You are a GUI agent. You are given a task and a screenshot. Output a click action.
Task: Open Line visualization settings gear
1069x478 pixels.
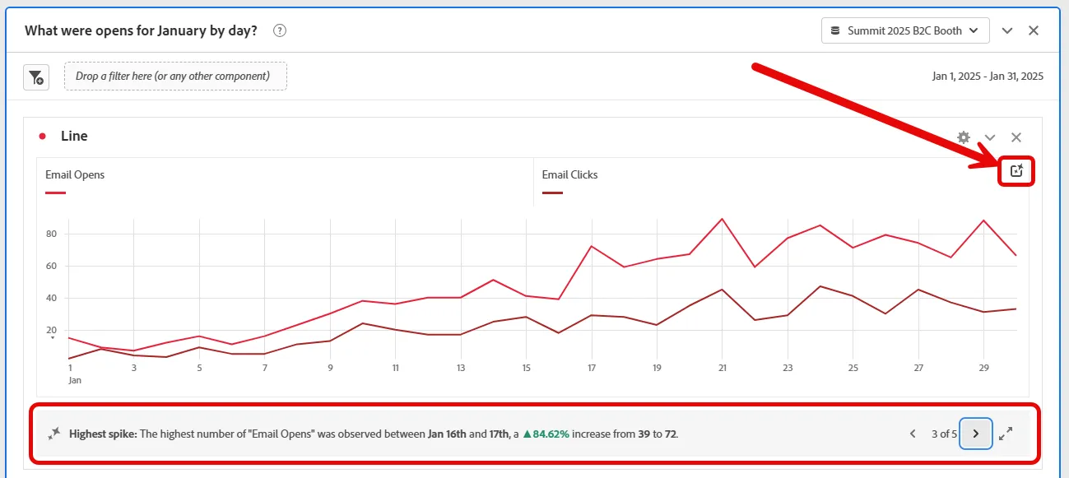tap(964, 137)
